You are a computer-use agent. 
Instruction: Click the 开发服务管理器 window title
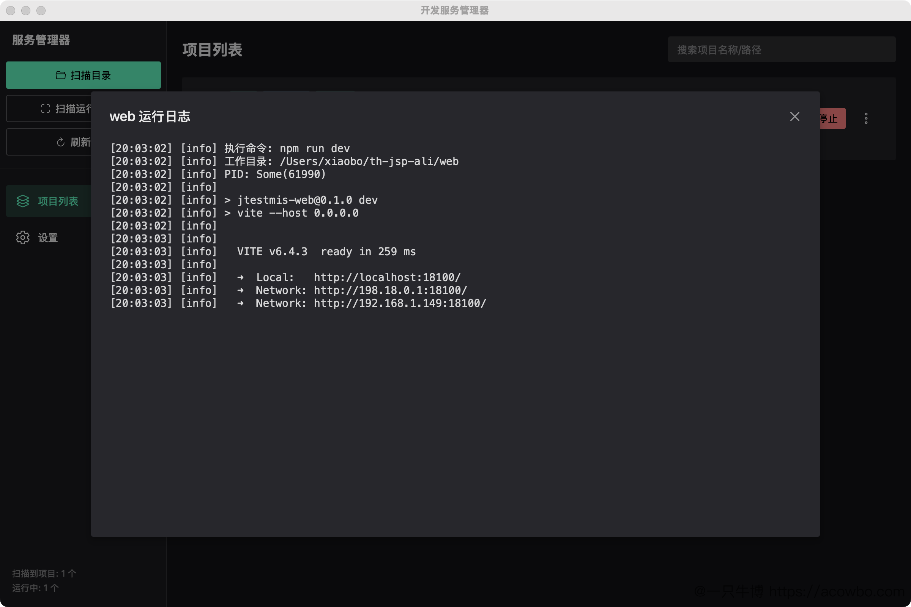pyautogui.click(x=455, y=11)
